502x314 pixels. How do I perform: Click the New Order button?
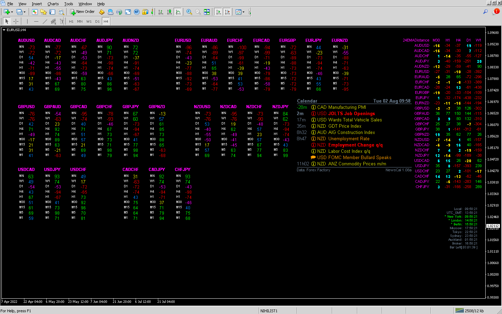click(x=82, y=12)
